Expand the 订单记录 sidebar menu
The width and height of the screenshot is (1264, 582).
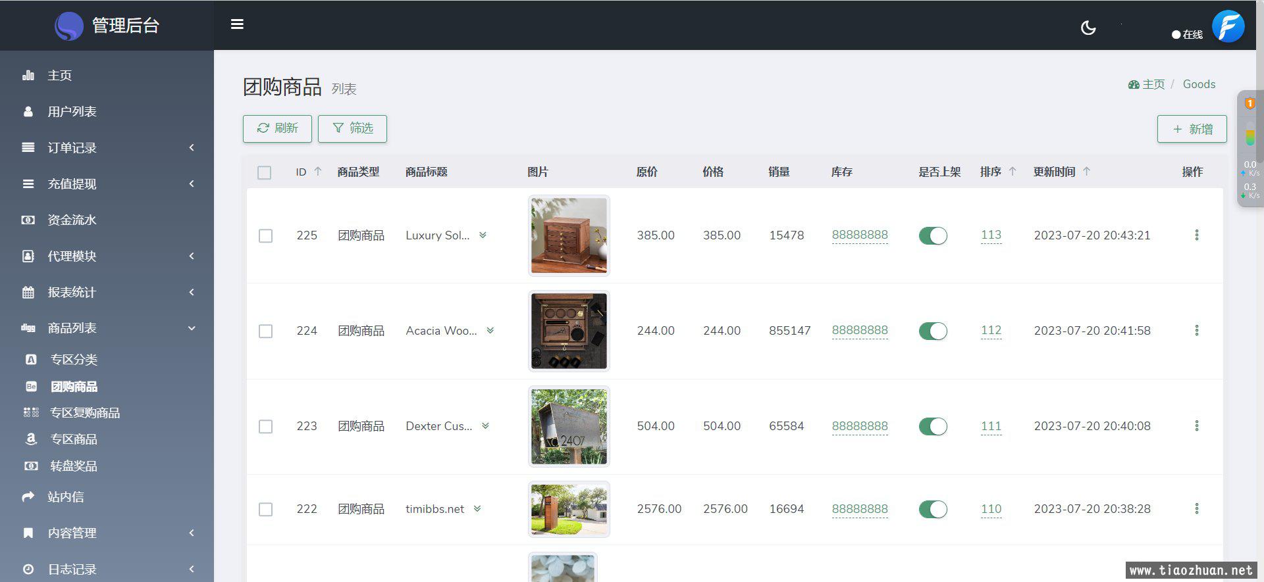[107, 148]
